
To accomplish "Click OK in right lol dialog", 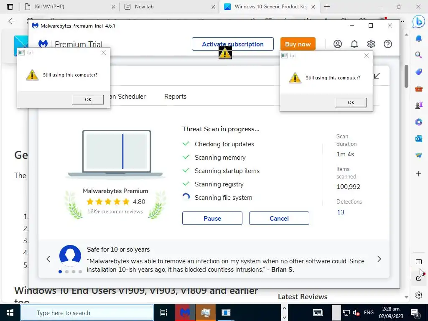I will [351, 102].
